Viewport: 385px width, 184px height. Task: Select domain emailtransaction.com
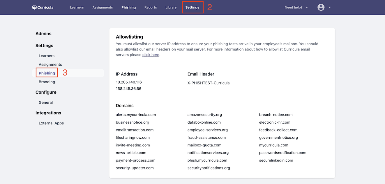(x=135, y=130)
